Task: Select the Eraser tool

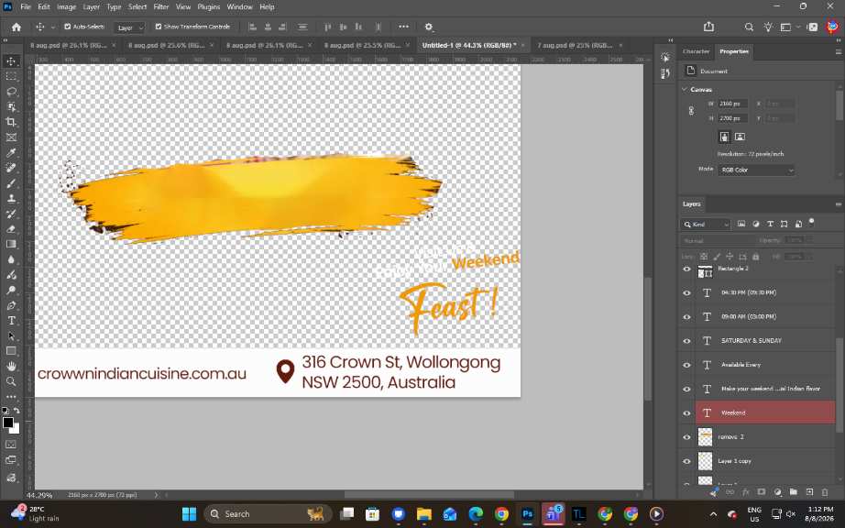Action: point(11,229)
